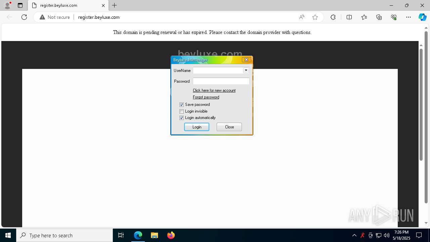
Task: Enable Login invisible checkbox
Action: [181, 111]
